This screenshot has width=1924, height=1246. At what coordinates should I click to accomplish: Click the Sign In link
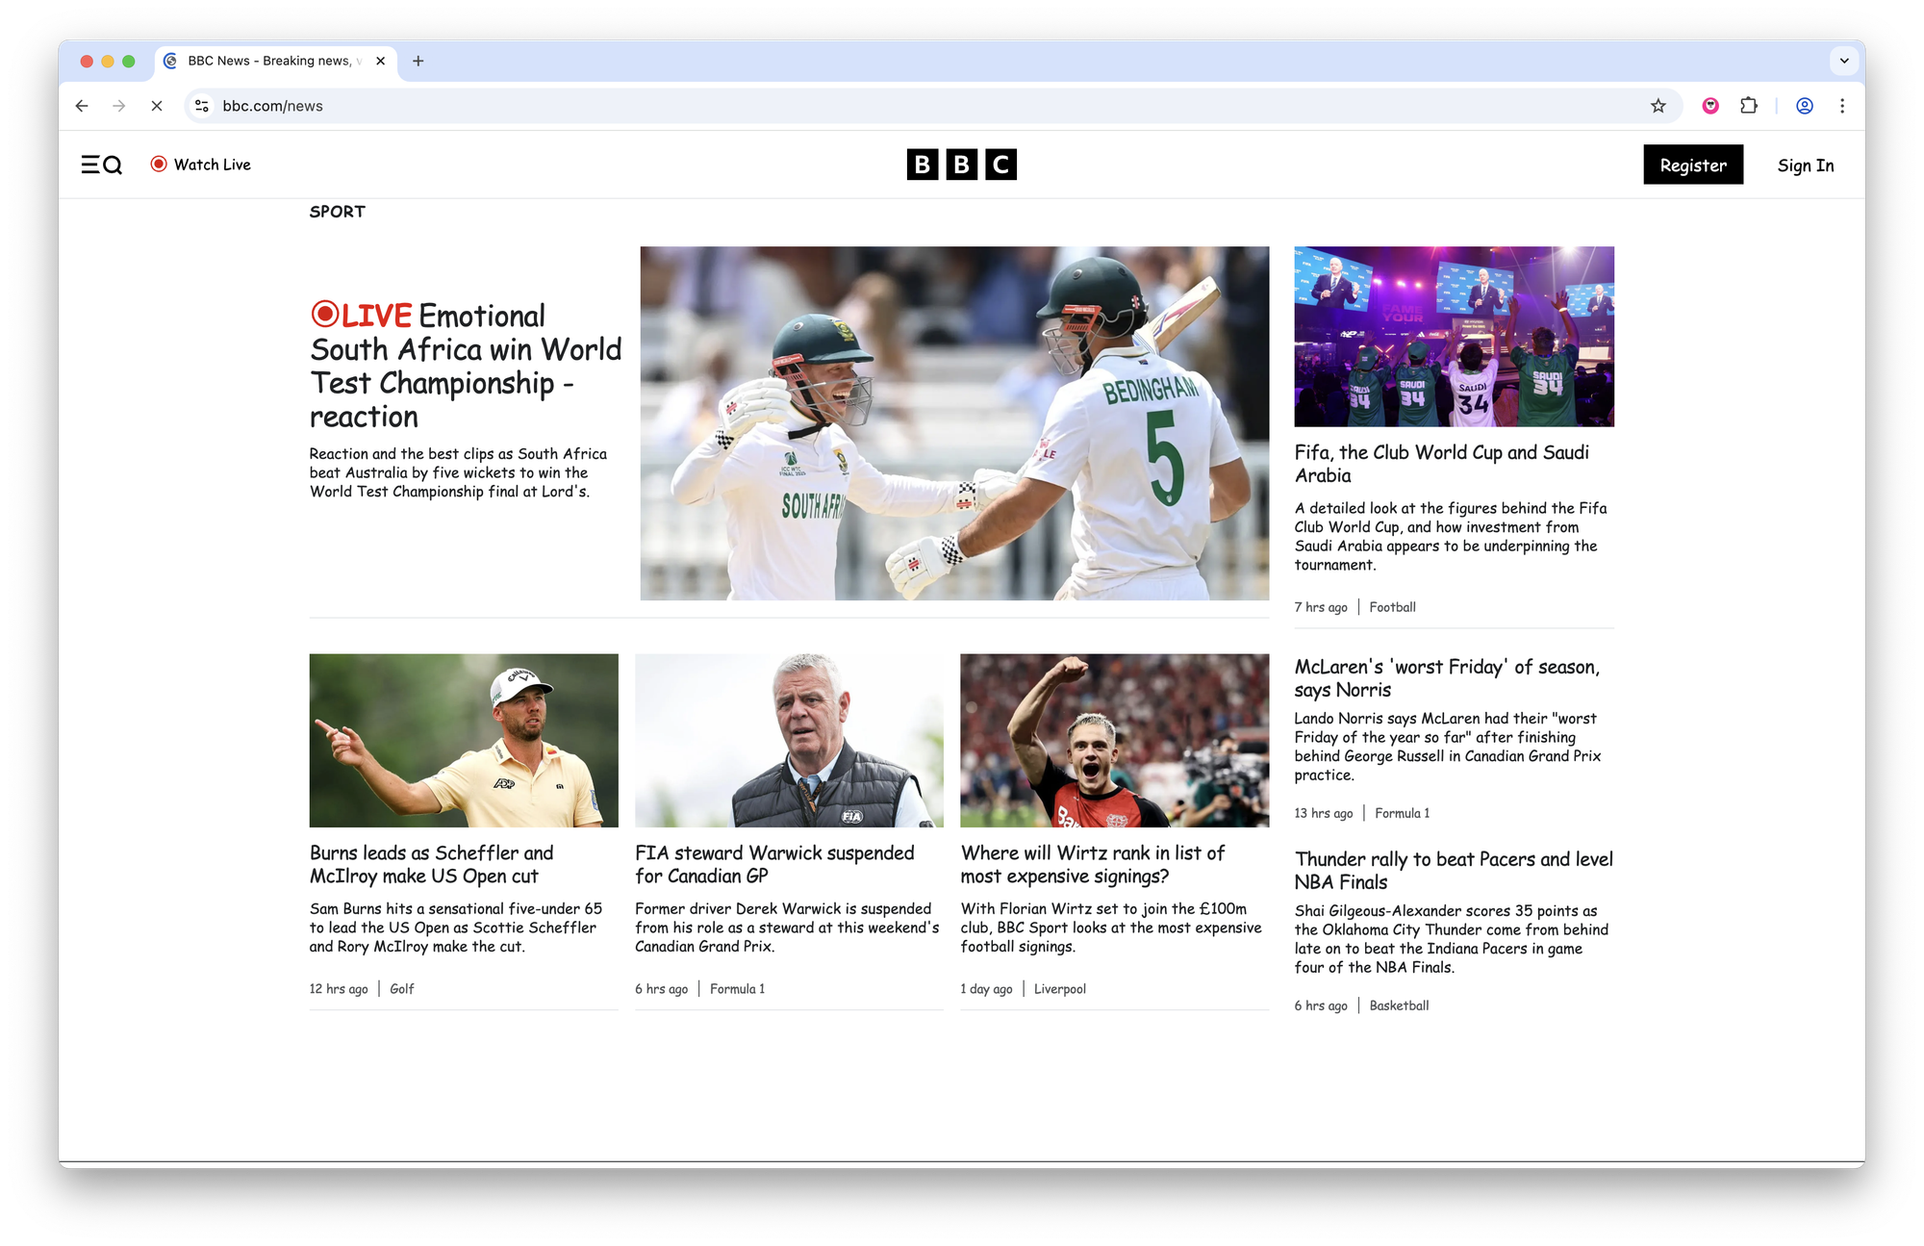point(1805,165)
